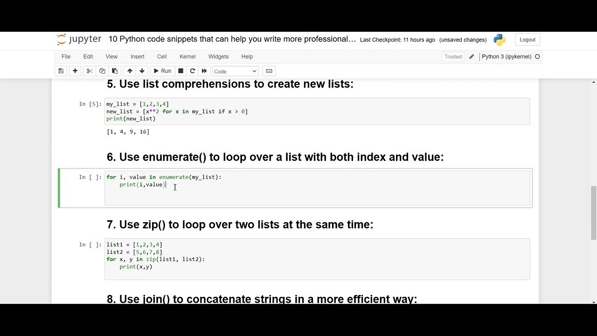This screenshot has width=597, height=336.
Task: Copy selected cells icon
Action: click(102, 71)
